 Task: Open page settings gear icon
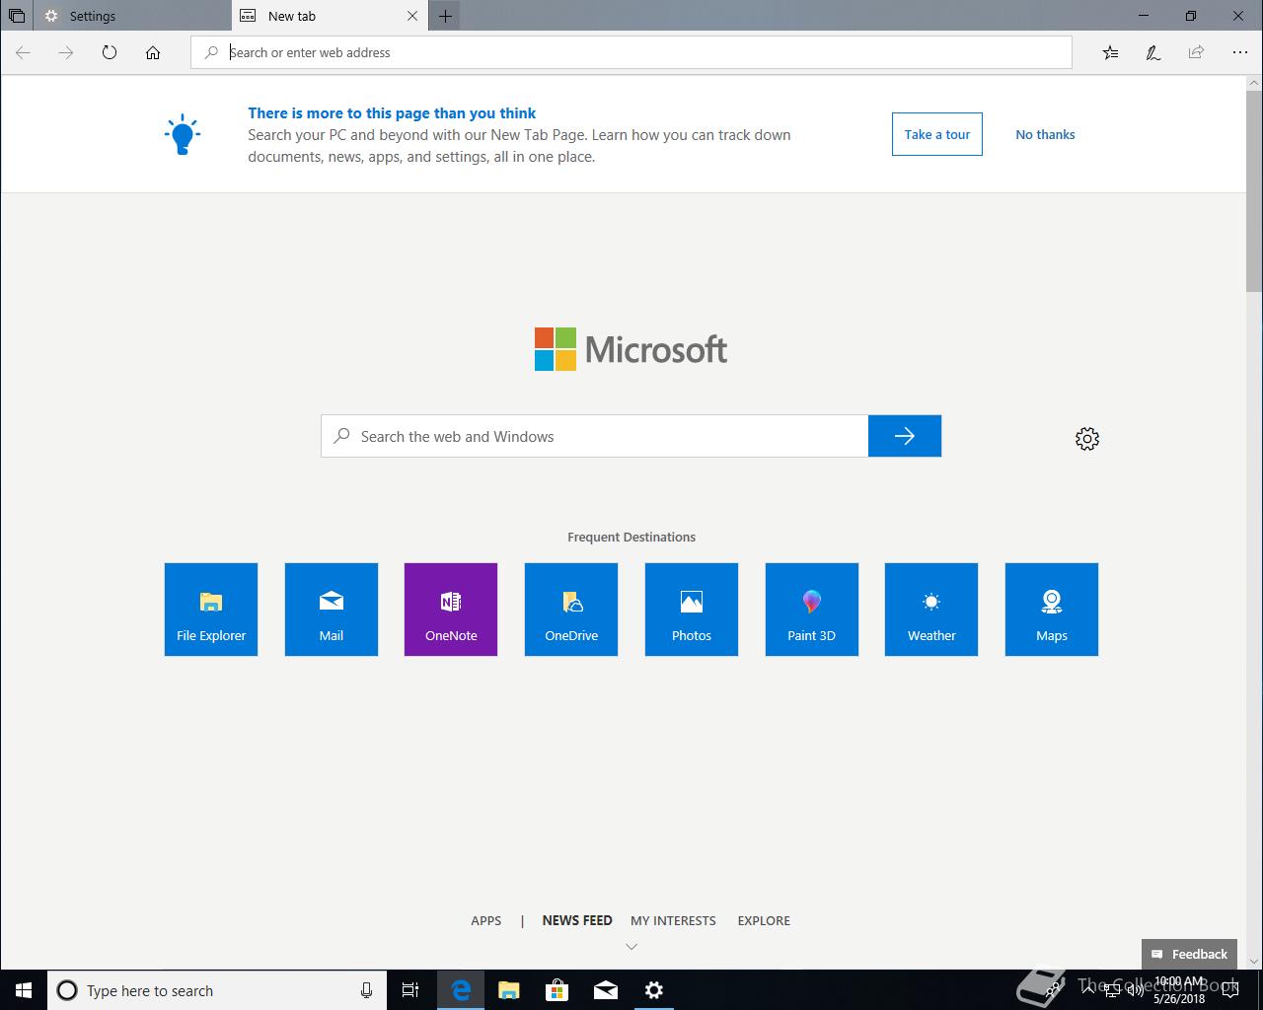click(1087, 439)
